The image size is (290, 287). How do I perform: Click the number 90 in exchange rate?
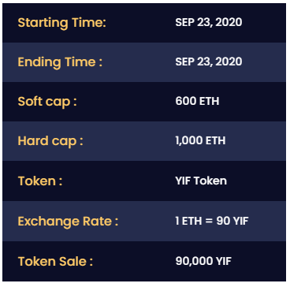(223, 222)
